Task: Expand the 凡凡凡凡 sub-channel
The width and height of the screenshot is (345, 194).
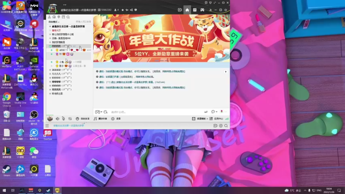Action: pos(50,74)
